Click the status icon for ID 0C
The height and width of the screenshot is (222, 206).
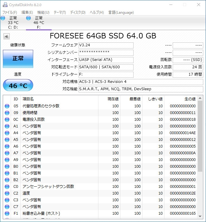point(7,120)
